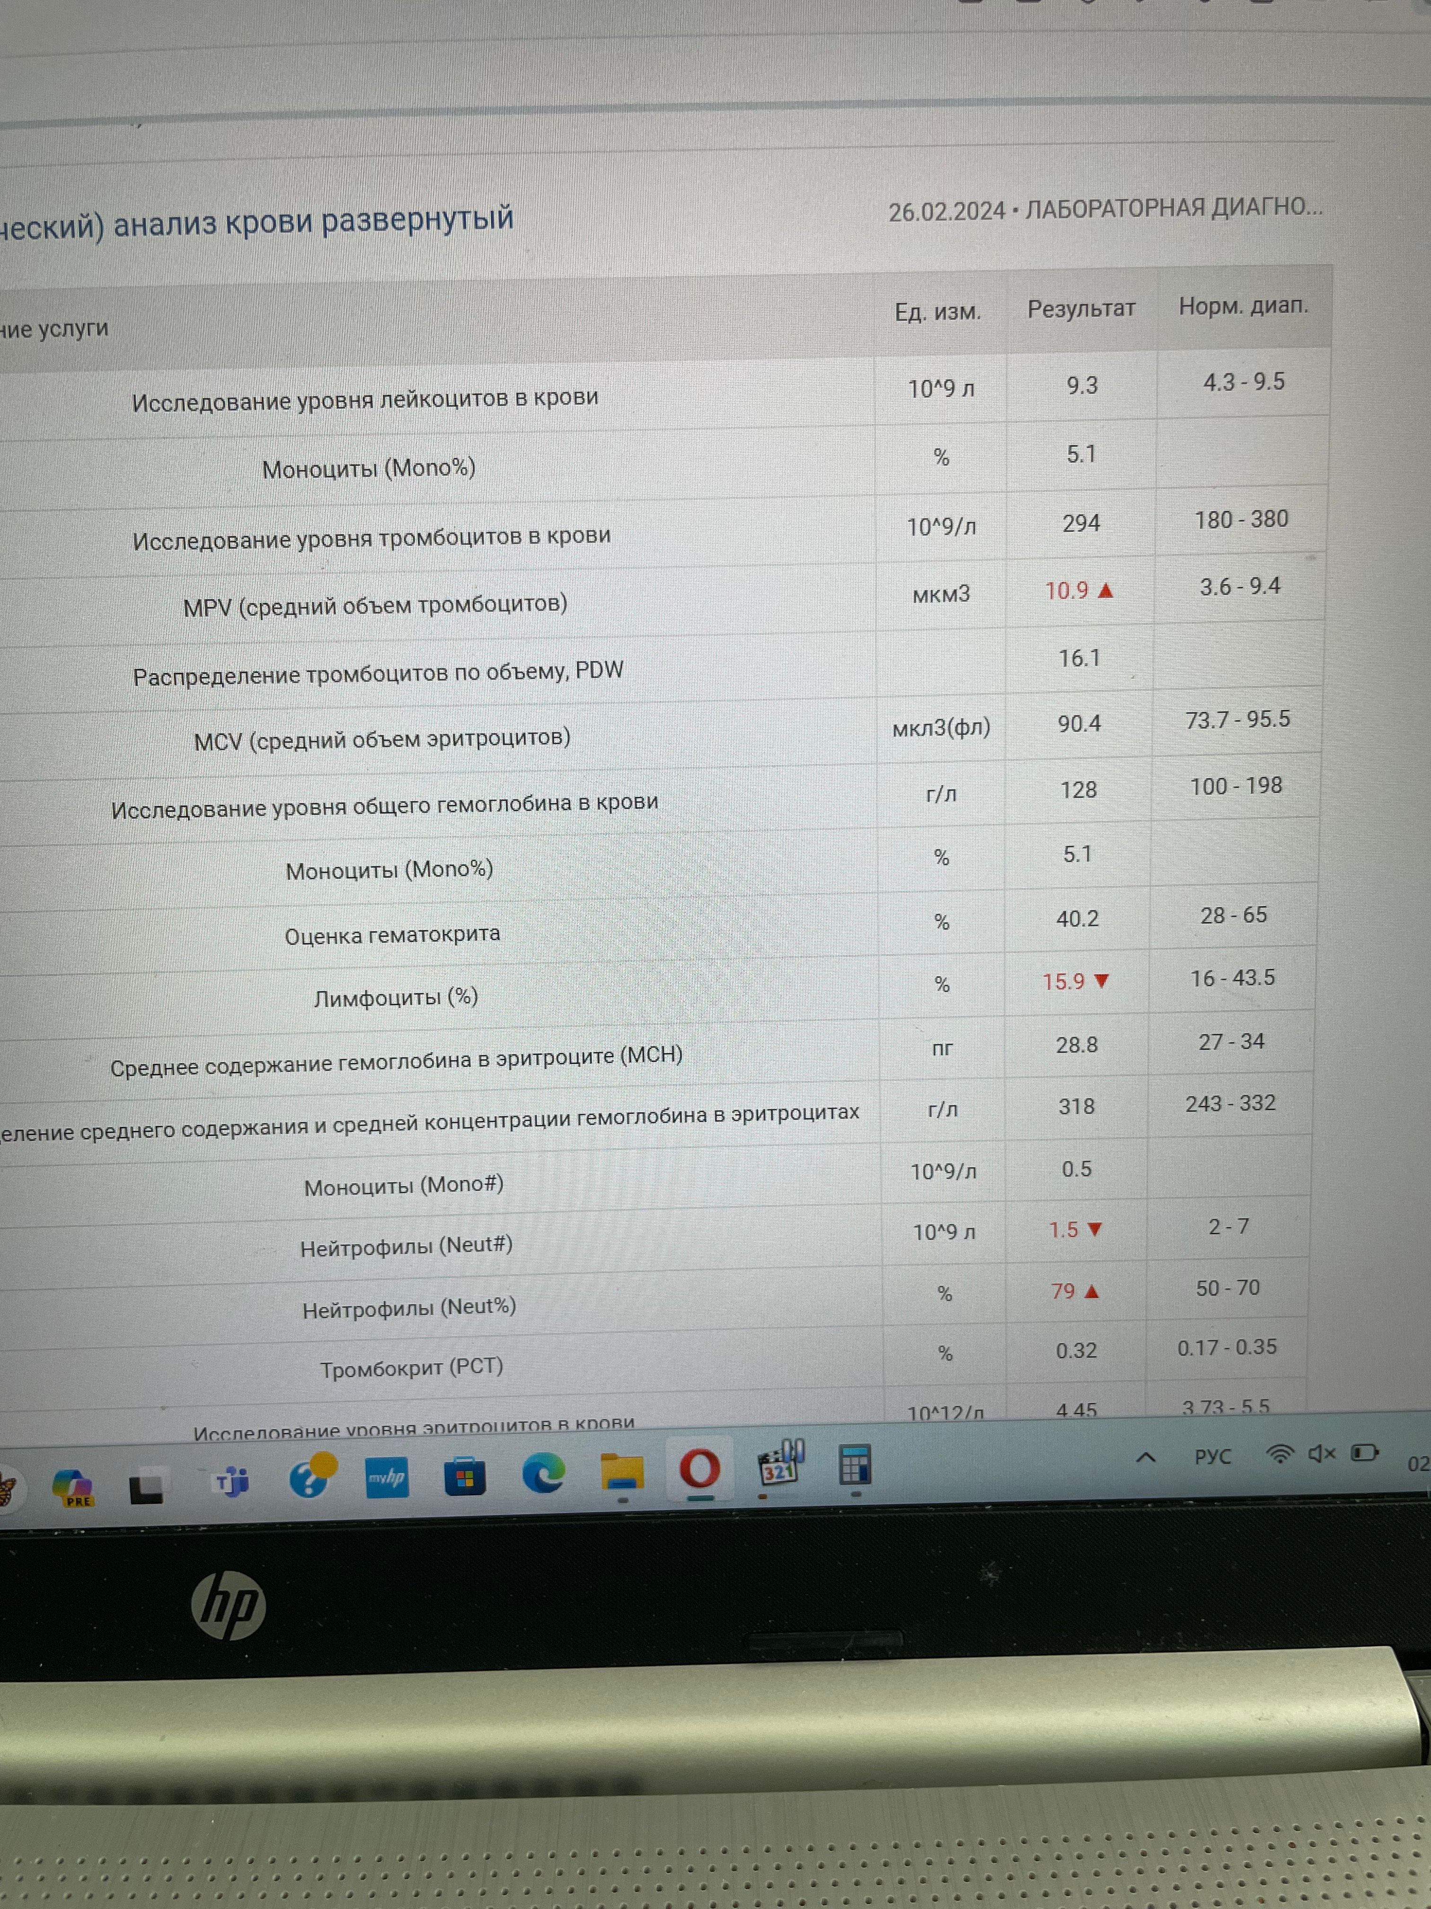
Task: Switch to the Opera browser window
Action: [x=699, y=1469]
